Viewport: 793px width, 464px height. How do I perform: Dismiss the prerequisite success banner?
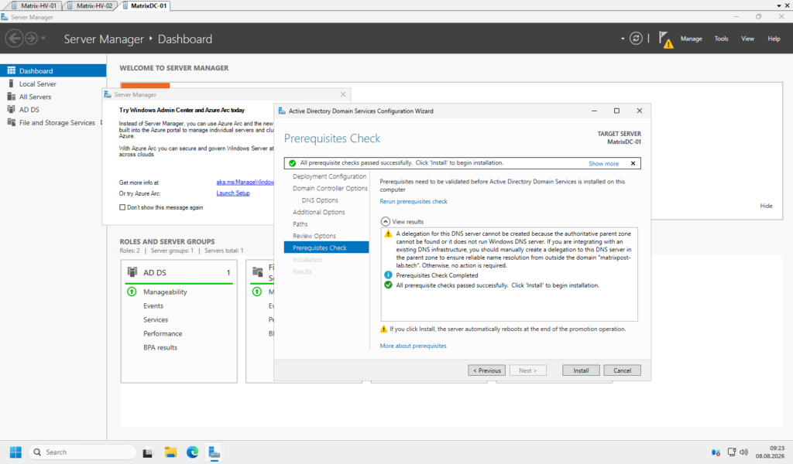pyautogui.click(x=633, y=163)
